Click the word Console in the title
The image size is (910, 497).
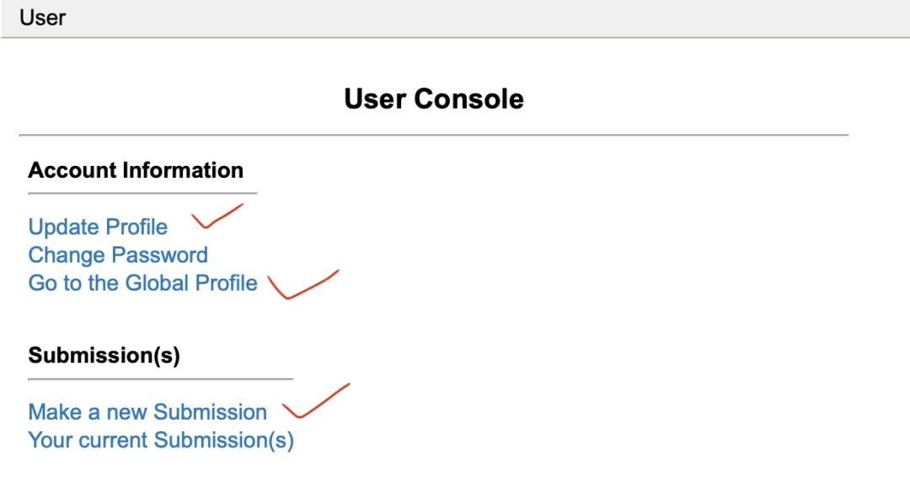[469, 99]
